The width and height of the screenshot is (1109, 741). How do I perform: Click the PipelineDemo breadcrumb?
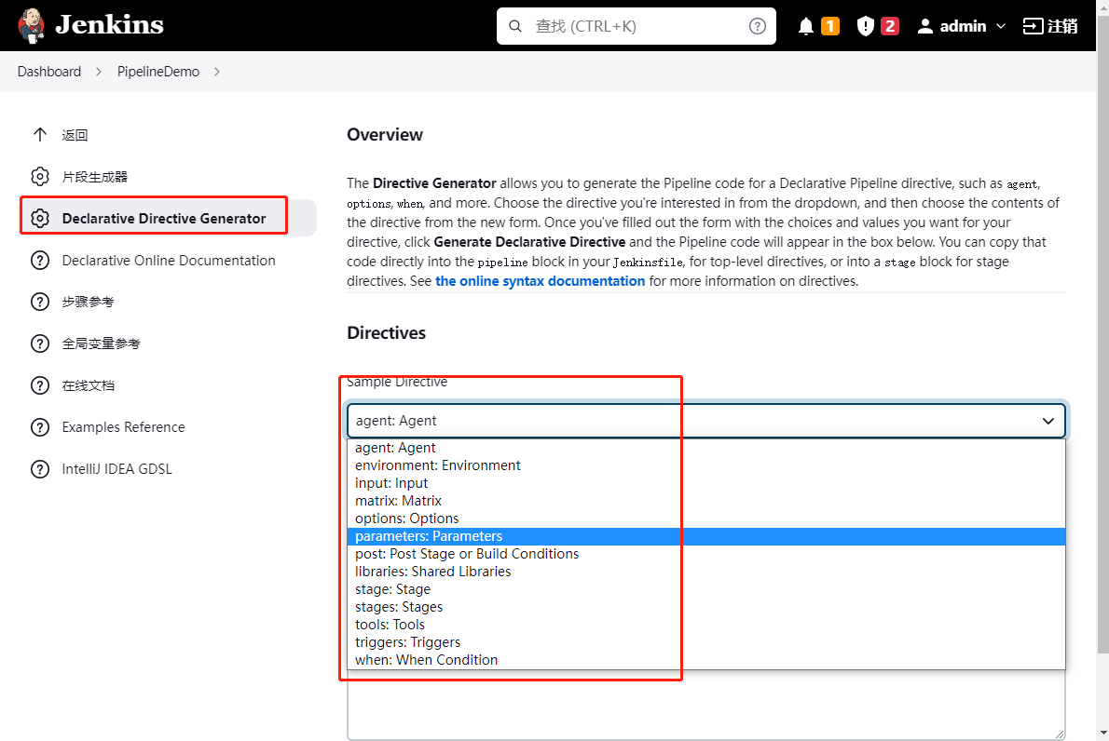[158, 71]
